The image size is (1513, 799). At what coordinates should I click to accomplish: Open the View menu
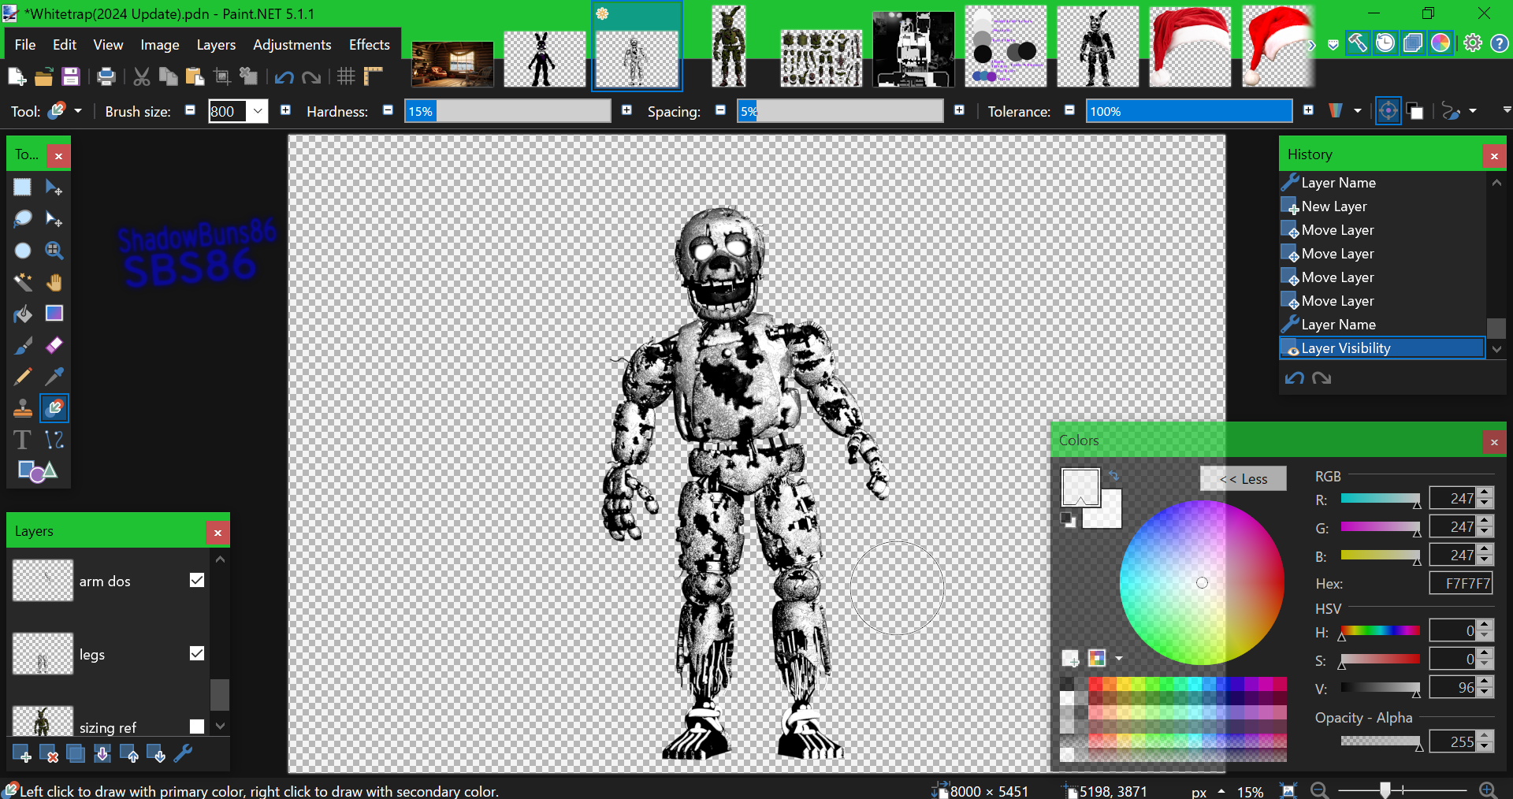tap(108, 45)
